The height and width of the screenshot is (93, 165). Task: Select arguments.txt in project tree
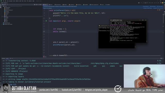[x=7, y=7]
